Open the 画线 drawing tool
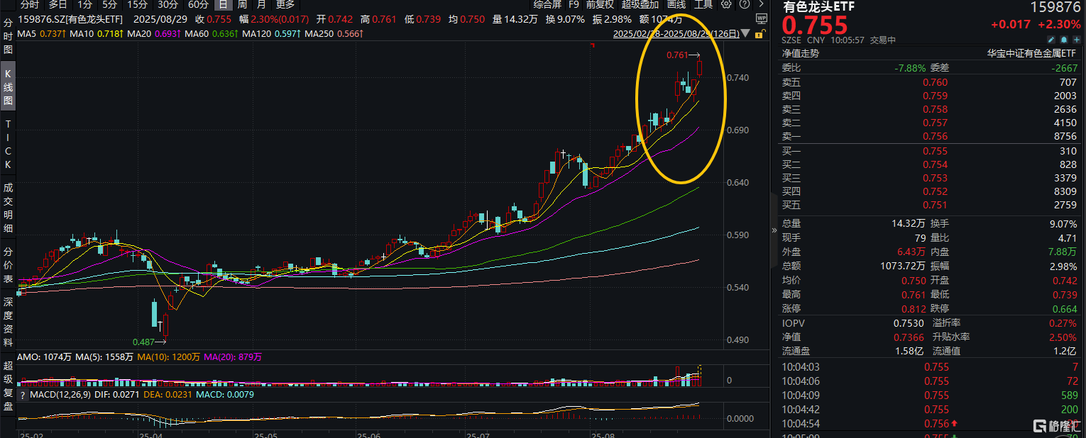1086x438 pixels. tap(676, 4)
